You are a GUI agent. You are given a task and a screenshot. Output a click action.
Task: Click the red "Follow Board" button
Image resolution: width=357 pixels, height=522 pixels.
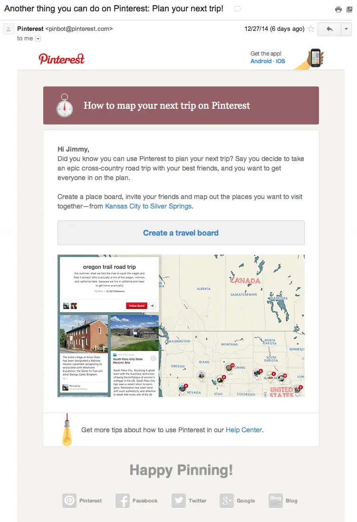point(137,306)
